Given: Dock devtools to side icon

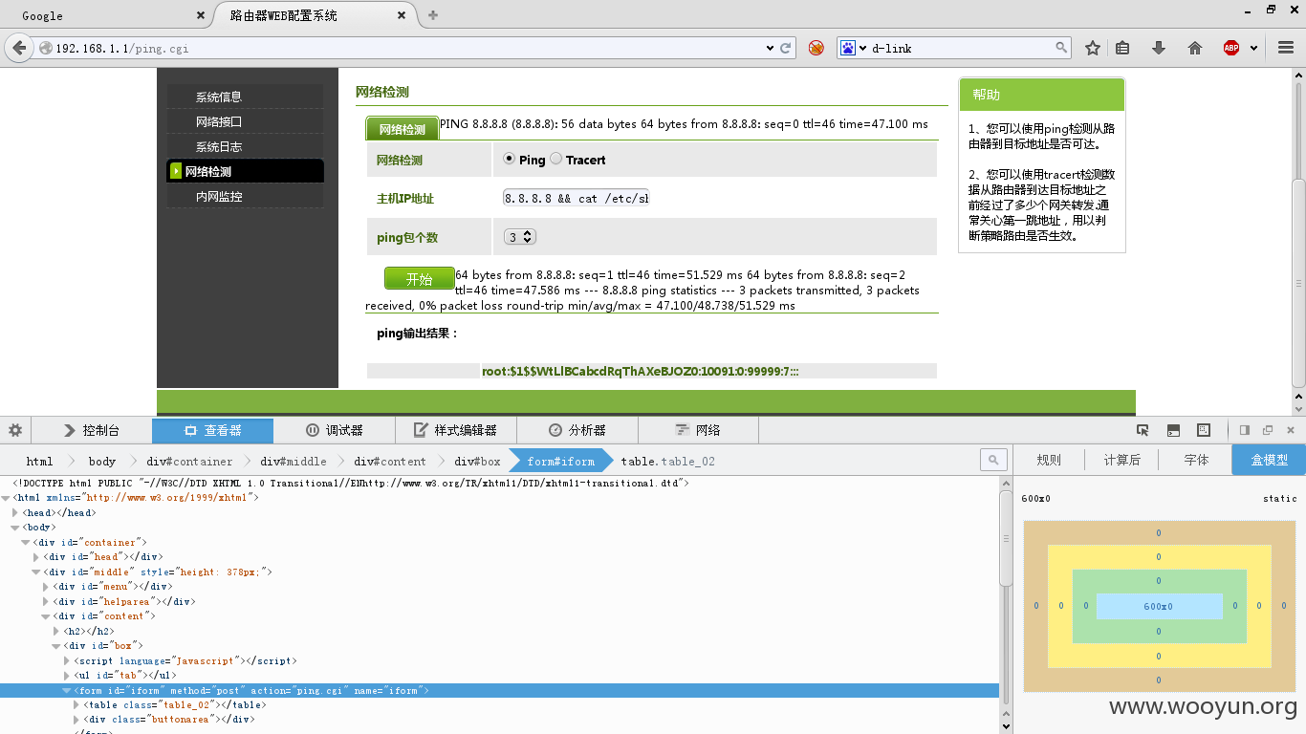Looking at the screenshot, I should 1245,430.
